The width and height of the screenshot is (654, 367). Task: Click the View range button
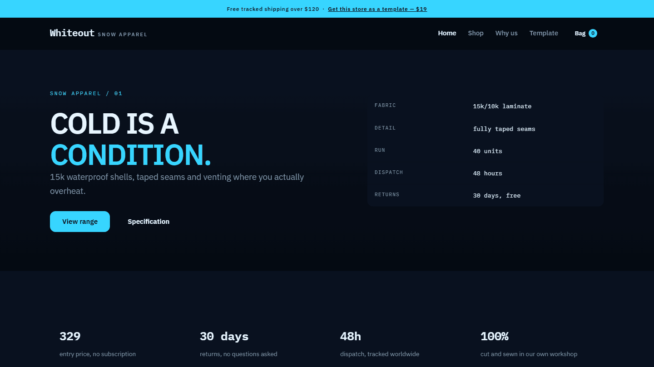[80, 222]
